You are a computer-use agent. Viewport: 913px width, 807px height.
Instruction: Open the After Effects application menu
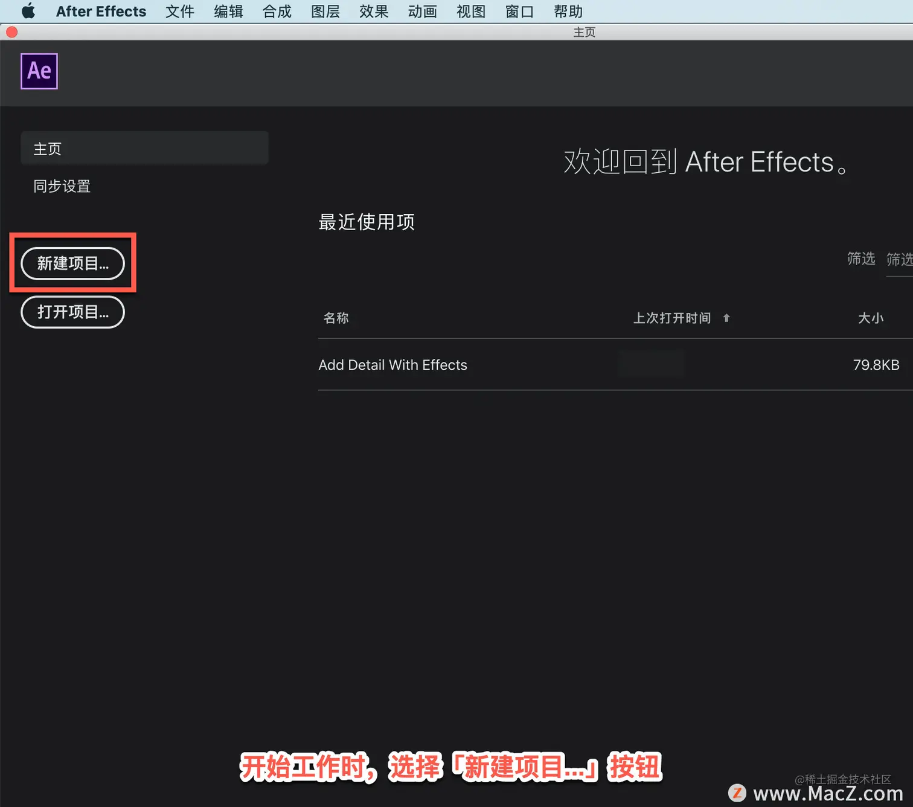(101, 11)
